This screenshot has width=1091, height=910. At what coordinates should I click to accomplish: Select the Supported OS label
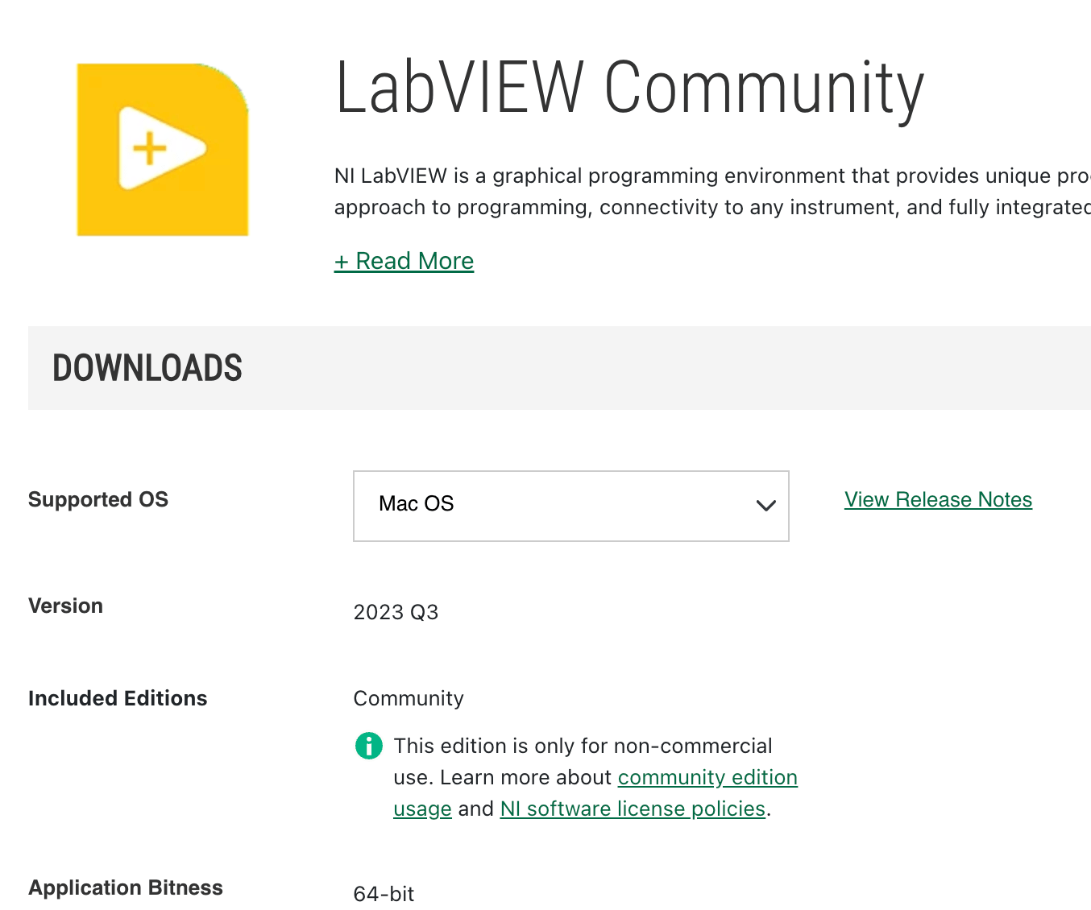[98, 499]
